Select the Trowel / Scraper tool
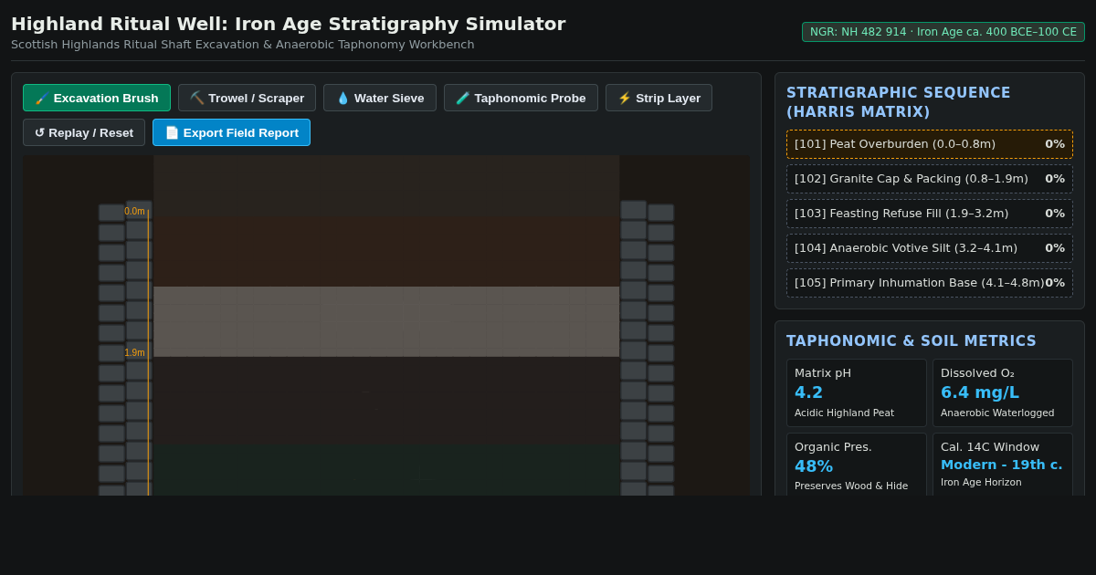1096x575 pixels. (247, 98)
